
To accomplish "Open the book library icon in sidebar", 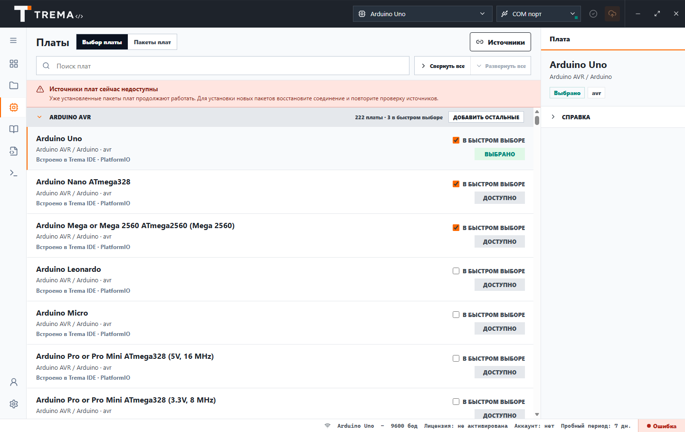I will coord(14,129).
